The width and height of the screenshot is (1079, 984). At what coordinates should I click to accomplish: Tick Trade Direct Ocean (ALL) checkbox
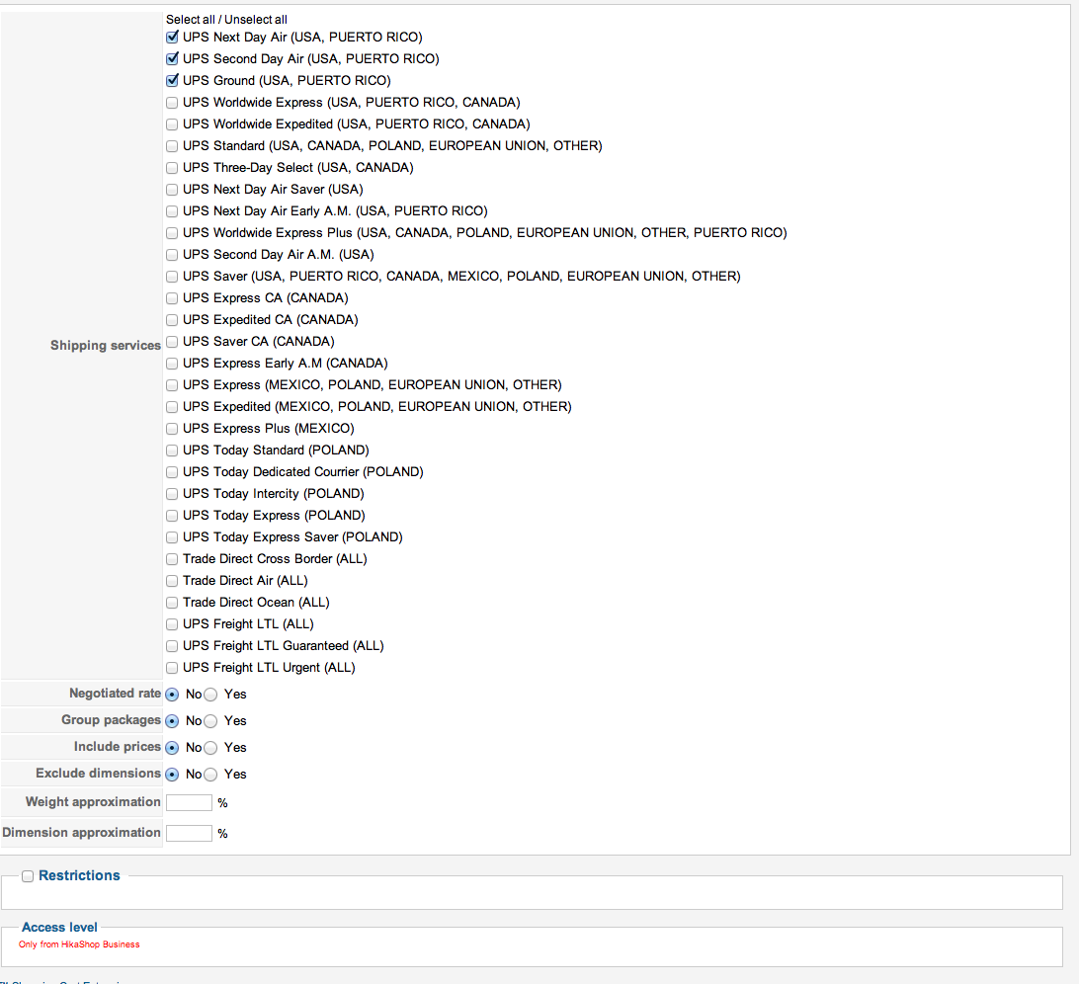[172, 603]
